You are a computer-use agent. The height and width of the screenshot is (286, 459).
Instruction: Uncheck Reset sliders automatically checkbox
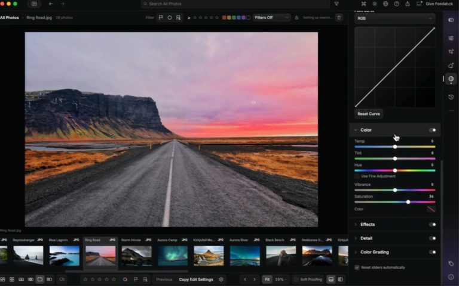tap(357, 268)
